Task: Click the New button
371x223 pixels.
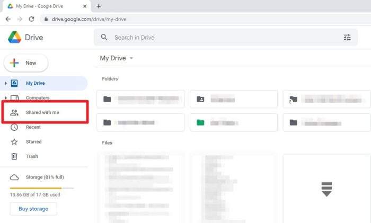Action: pos(26,63)
